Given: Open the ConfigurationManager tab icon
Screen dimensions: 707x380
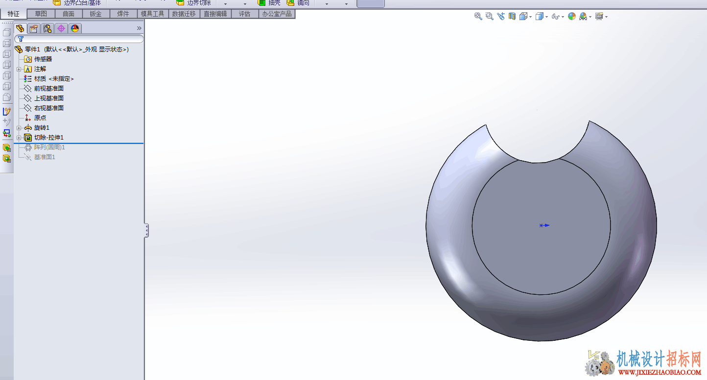Looking at the screenshot, I should pos(47,28).
